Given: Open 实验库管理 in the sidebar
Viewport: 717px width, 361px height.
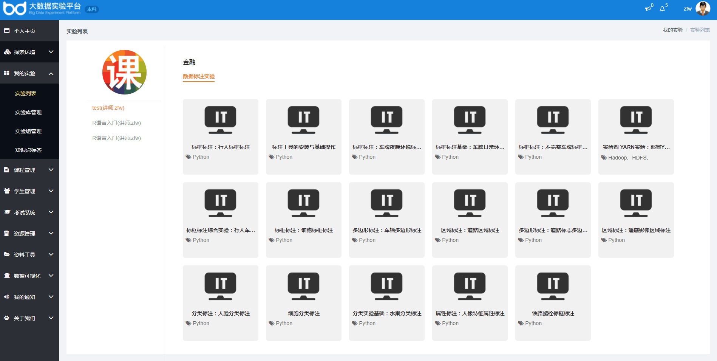Looking at the screenshot, I should [x=28, y=112].
